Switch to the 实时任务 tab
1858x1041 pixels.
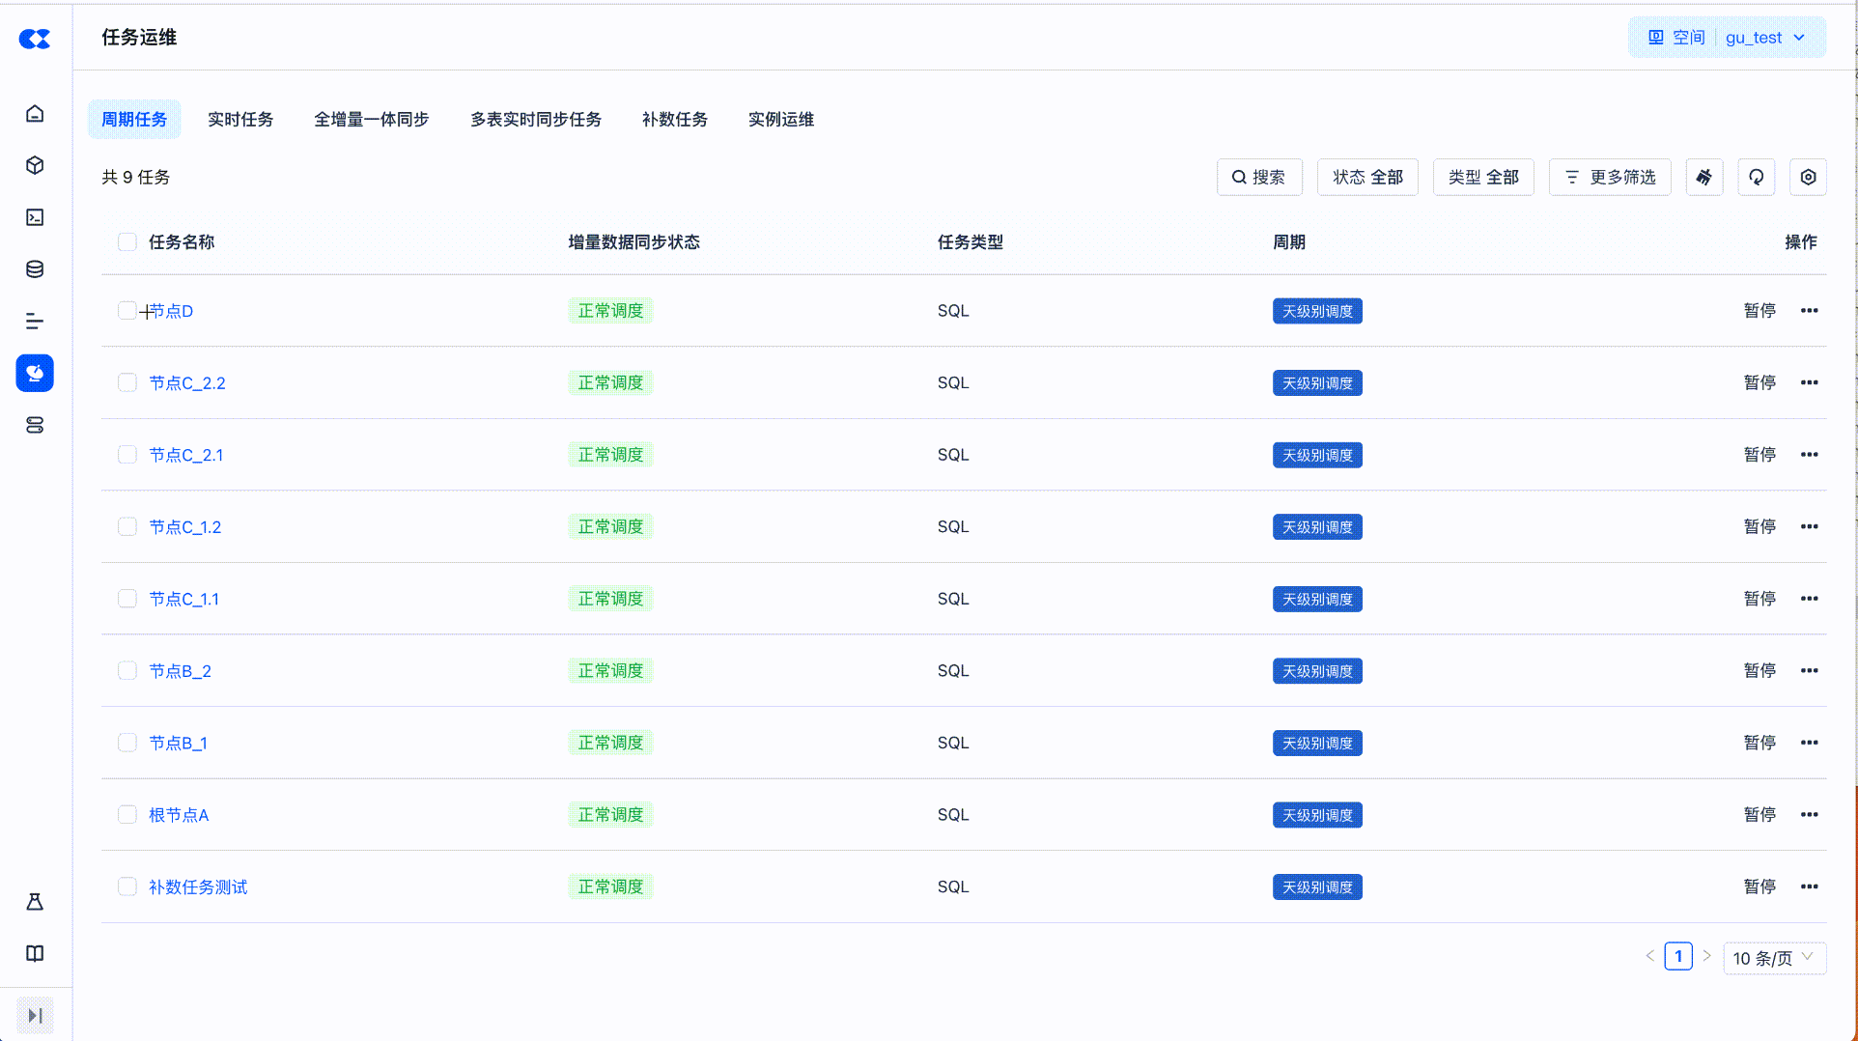239,120
